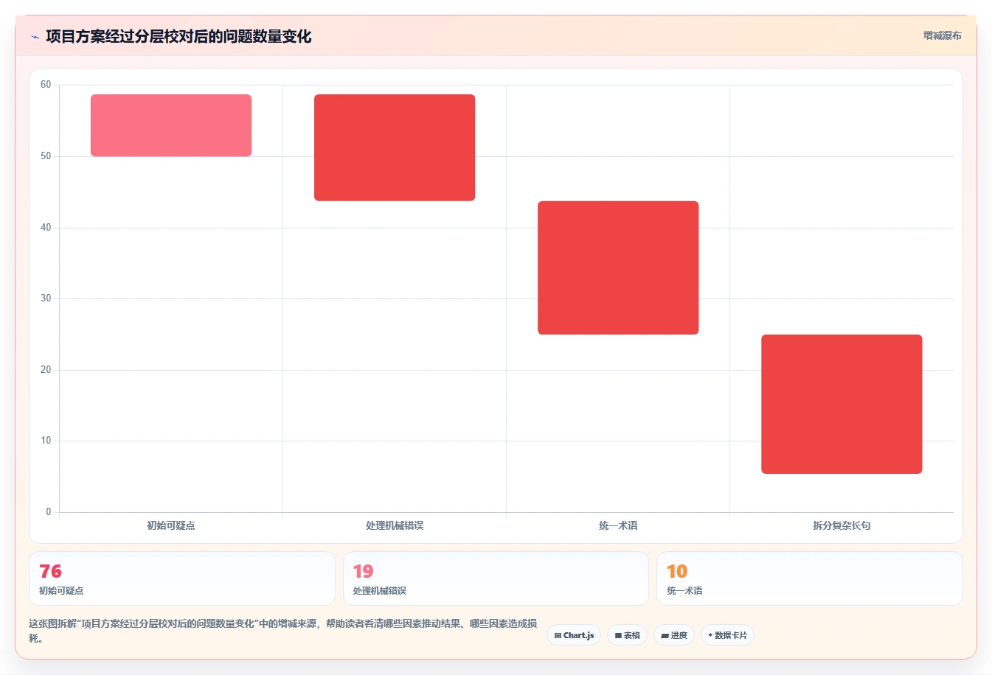992x675 pixels.
Task: Click the lightning icon beside the chart title
Action: pos(35,37)
